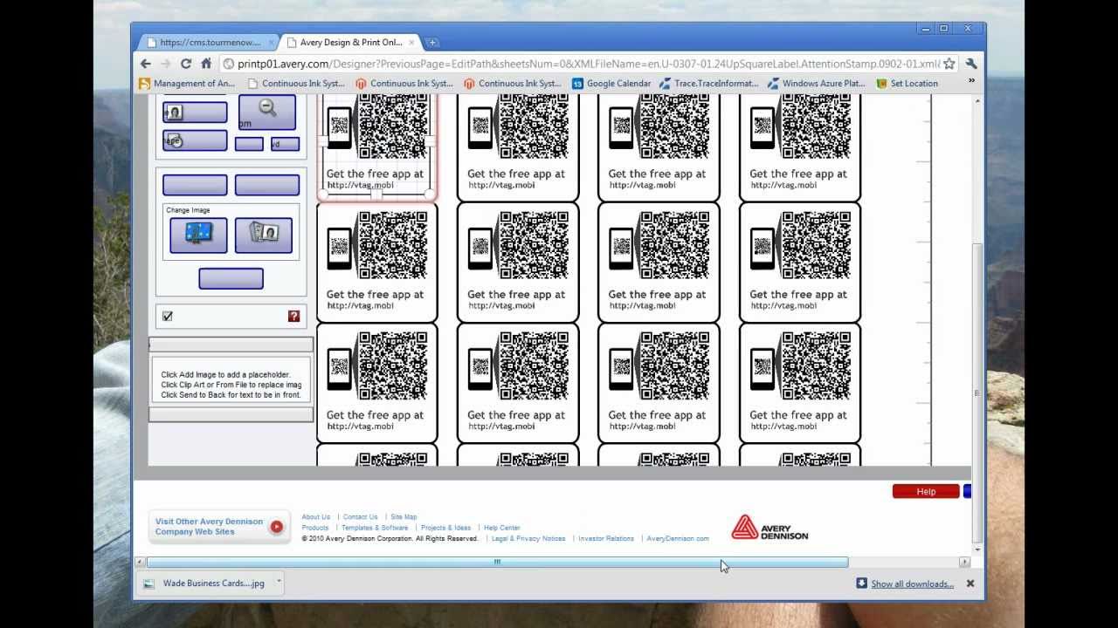Close the Avery Design & Print tab
1118x628 pixels.
coord(411,42)
